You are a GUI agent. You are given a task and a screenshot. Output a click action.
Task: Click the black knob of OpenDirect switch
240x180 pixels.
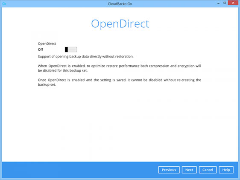tap(66, 49)
